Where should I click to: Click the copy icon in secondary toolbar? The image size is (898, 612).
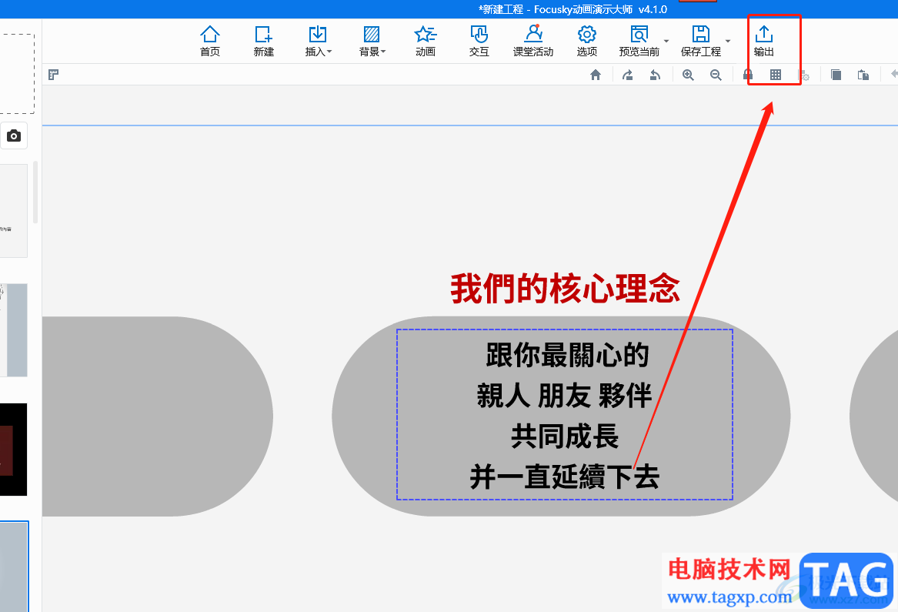tap(836, 75)
